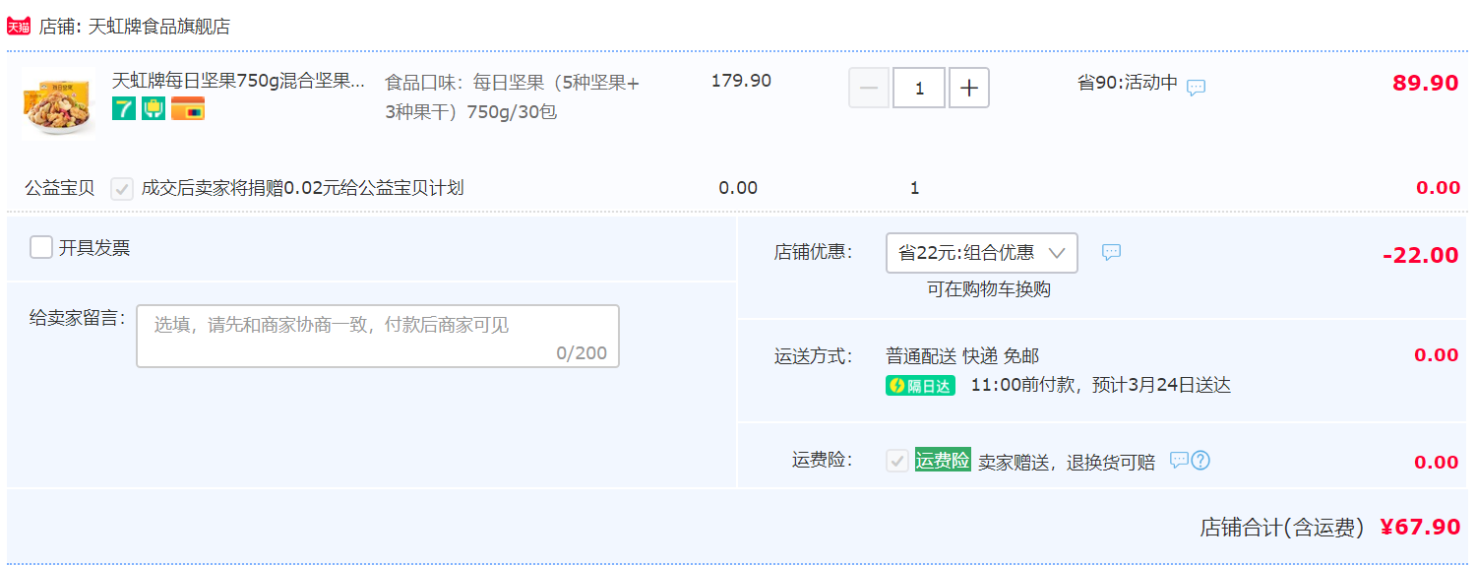Click the quantity input field showing 1
Image resolution: width=1477 pixels, height=565 pixels.
(x=919, y=88)
